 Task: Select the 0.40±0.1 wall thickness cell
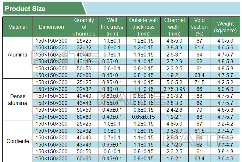click(x=112, y=117)
